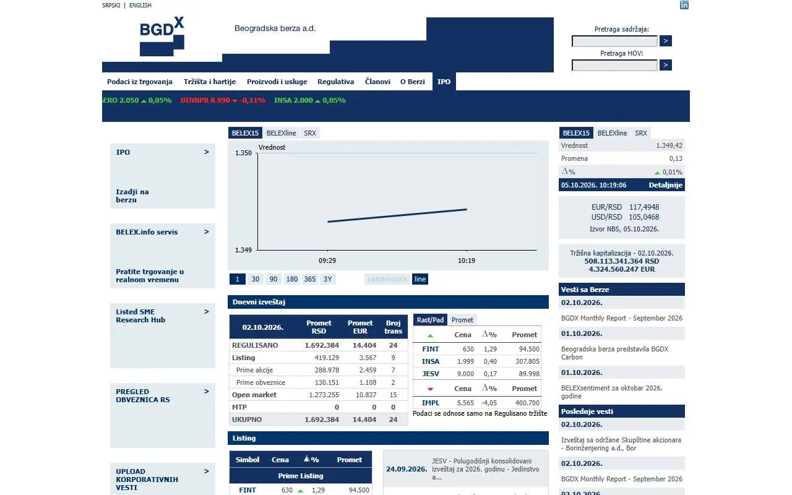Select the 30-day chart period
Screen dimensions: 792x495
click(256, 279)
